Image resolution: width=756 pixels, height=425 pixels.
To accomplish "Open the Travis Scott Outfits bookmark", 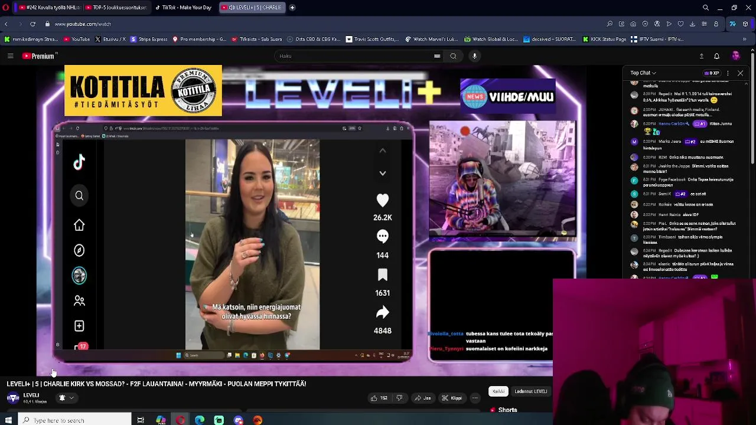I will pyautogui.click(x=372, y=40).
